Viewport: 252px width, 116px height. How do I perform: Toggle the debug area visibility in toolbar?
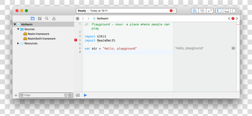(227, 11)
